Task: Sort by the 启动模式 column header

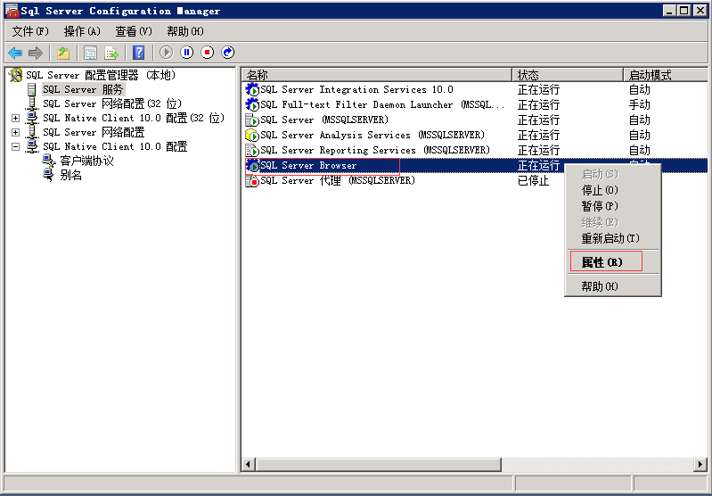Action: click(x=666, y=75)
